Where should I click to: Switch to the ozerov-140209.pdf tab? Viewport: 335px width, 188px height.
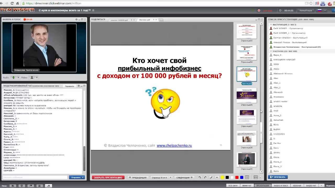click(119, 20)
